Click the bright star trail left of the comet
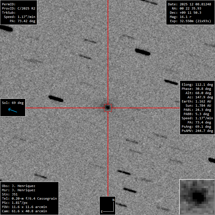This screenshot has height=215, width=215. click(56, 99)
